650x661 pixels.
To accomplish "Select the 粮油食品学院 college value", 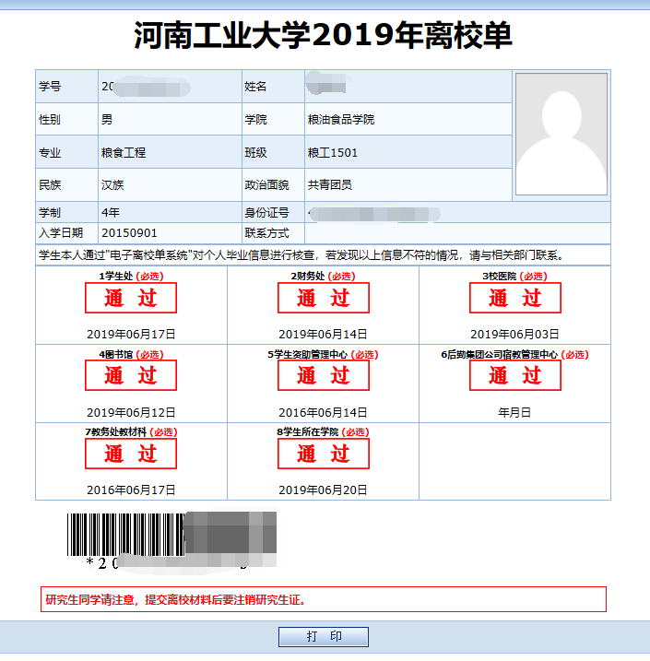I will (x=340, y=120).
